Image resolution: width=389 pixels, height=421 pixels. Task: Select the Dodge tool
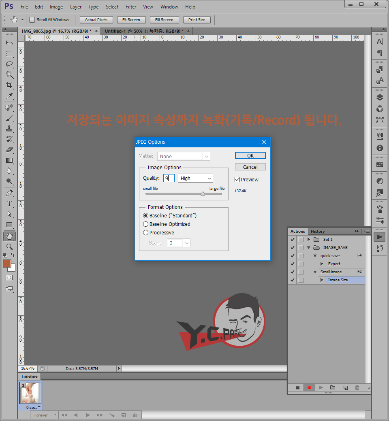pos(9,181)
